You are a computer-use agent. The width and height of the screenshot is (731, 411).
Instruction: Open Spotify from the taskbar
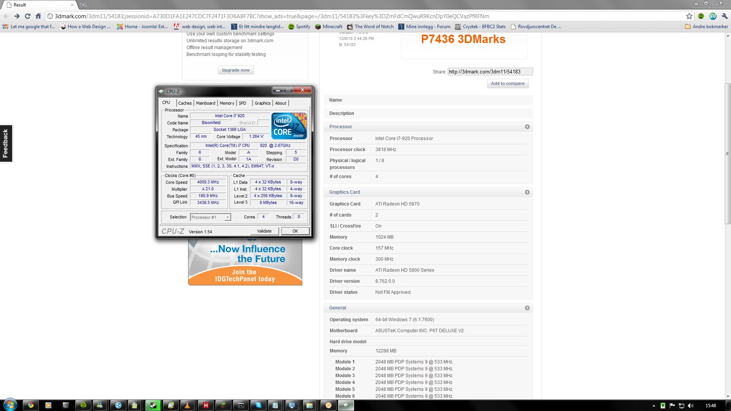coord(83,405)
